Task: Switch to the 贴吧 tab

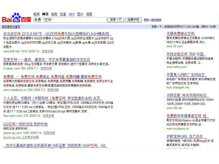Action: (54, 14)
